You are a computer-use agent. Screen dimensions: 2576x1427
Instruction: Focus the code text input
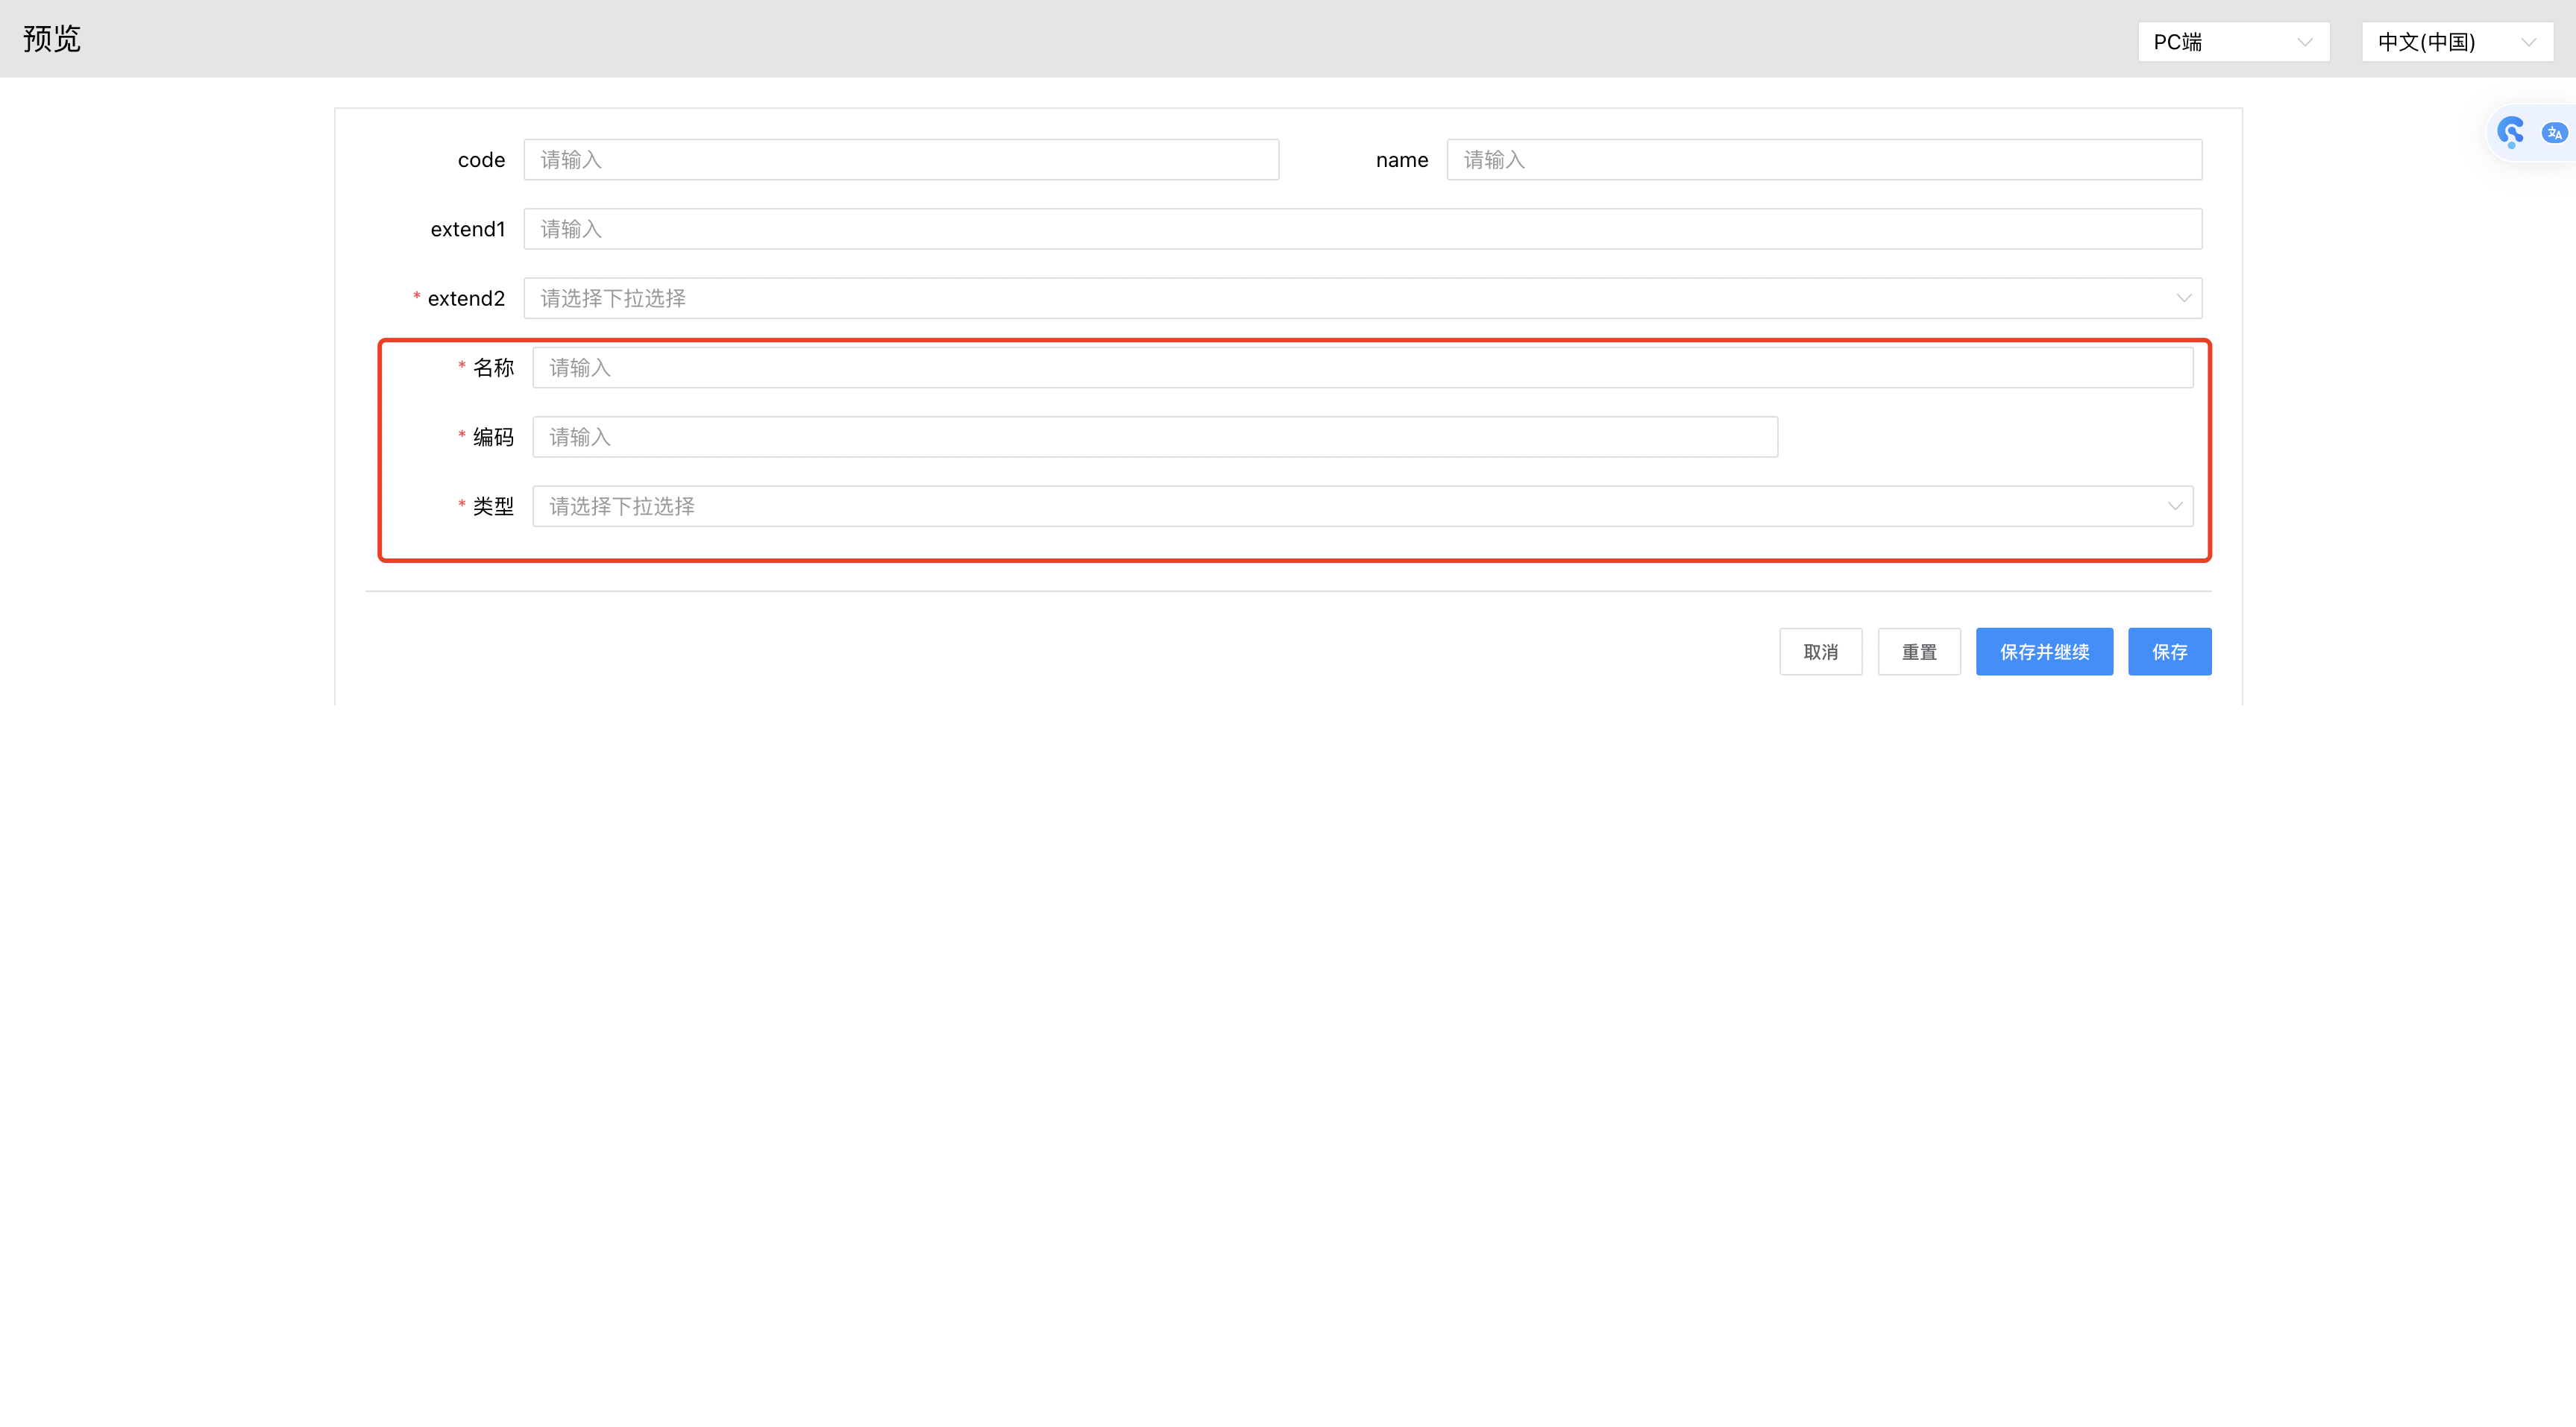[900, 160]
